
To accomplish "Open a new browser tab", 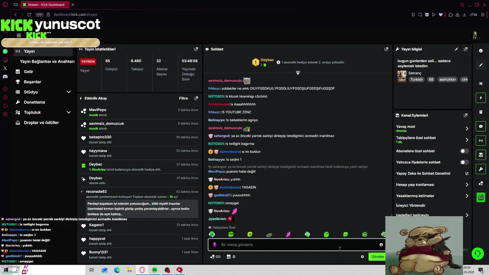I will (73, 5).
